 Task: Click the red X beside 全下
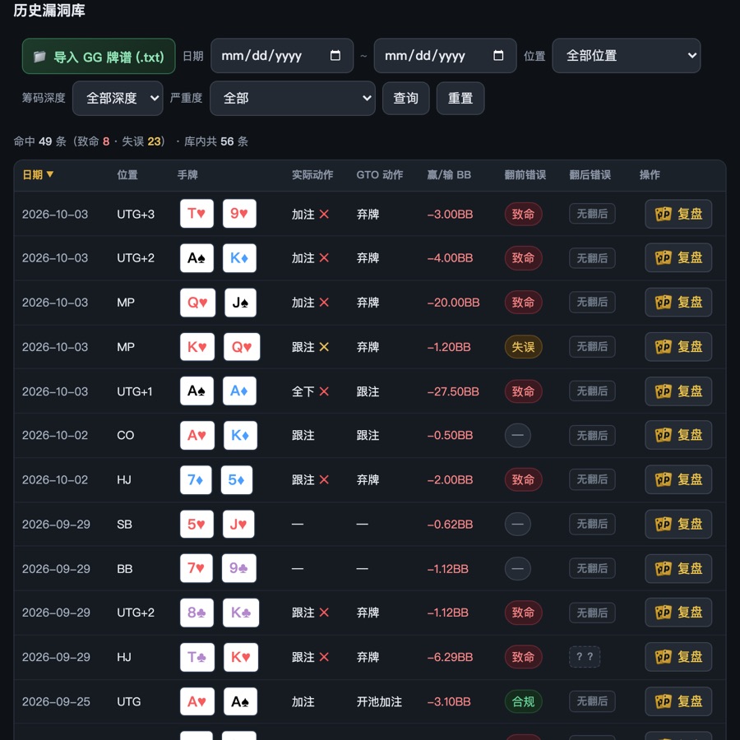[x=324, y=391]
